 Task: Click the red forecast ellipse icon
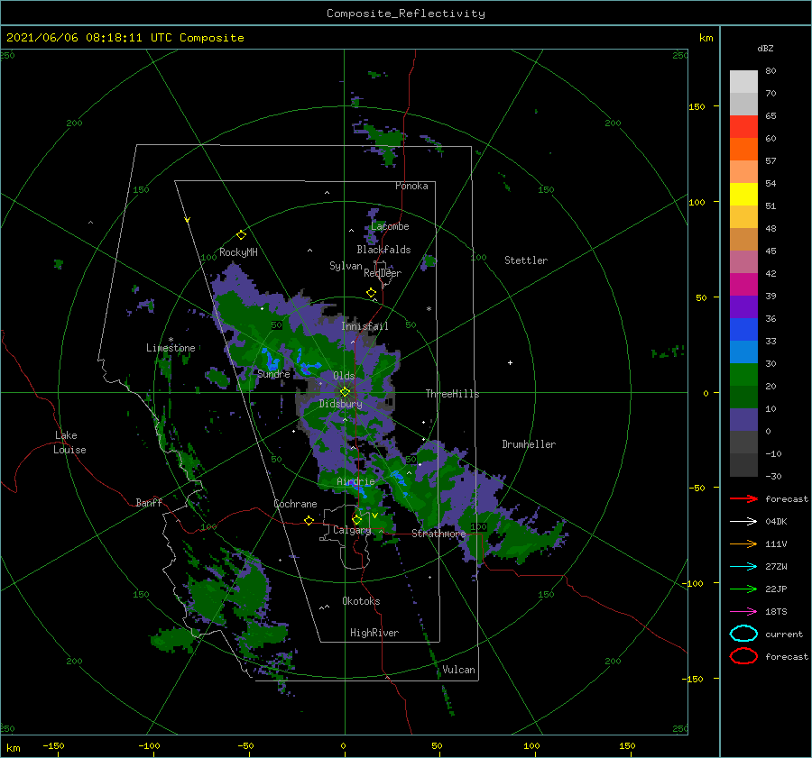[x=743, y=656]
